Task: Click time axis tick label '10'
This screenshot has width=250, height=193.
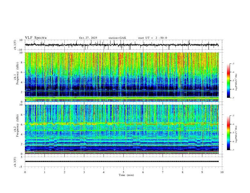Action: 222,172
